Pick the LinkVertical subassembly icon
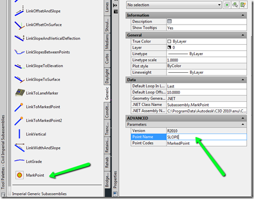254x199 pixels. point(19,134)
